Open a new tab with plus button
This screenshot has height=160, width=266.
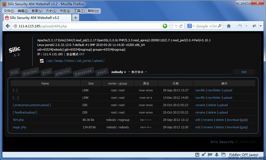pos(76,18)
